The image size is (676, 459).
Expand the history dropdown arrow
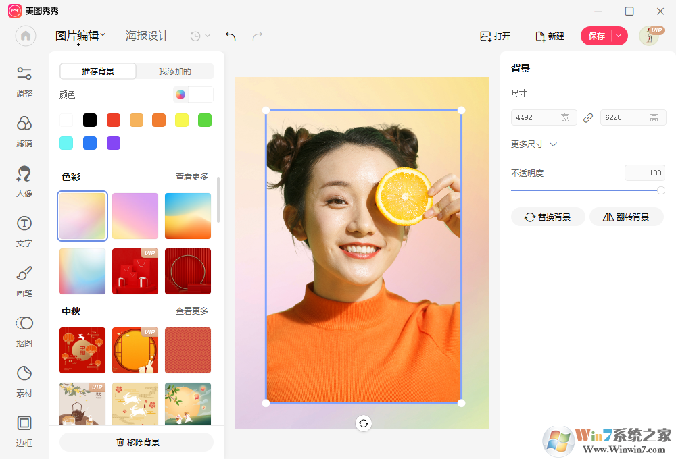[x=208, y=36]
